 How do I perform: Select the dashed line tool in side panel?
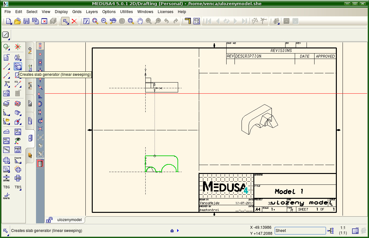coord(6,75)
